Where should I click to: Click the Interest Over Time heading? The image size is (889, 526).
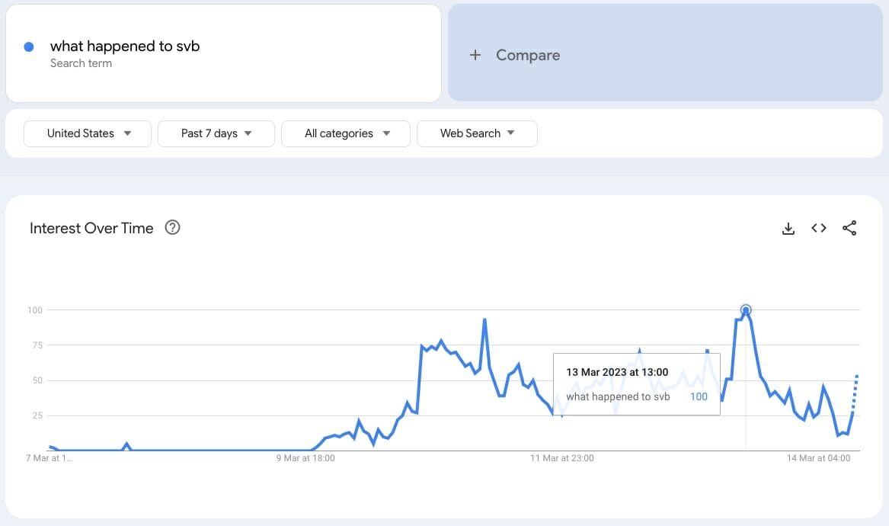[x=91, y=228]
